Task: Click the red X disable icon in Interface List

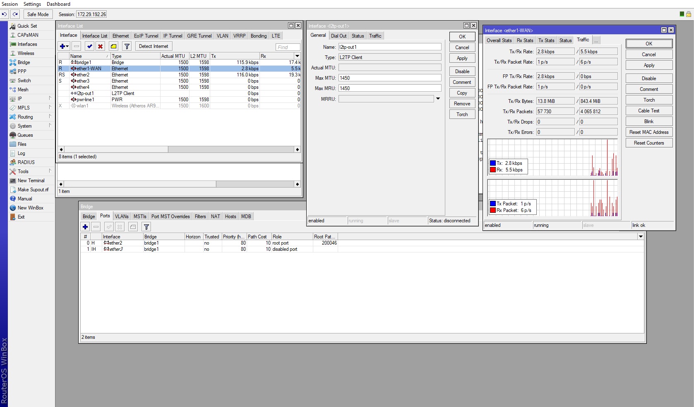Action: coord(100,46)
